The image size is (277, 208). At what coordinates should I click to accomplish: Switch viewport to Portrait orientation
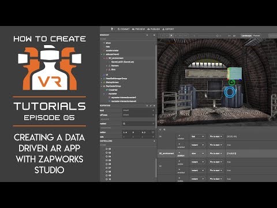[x=256, y=36]
